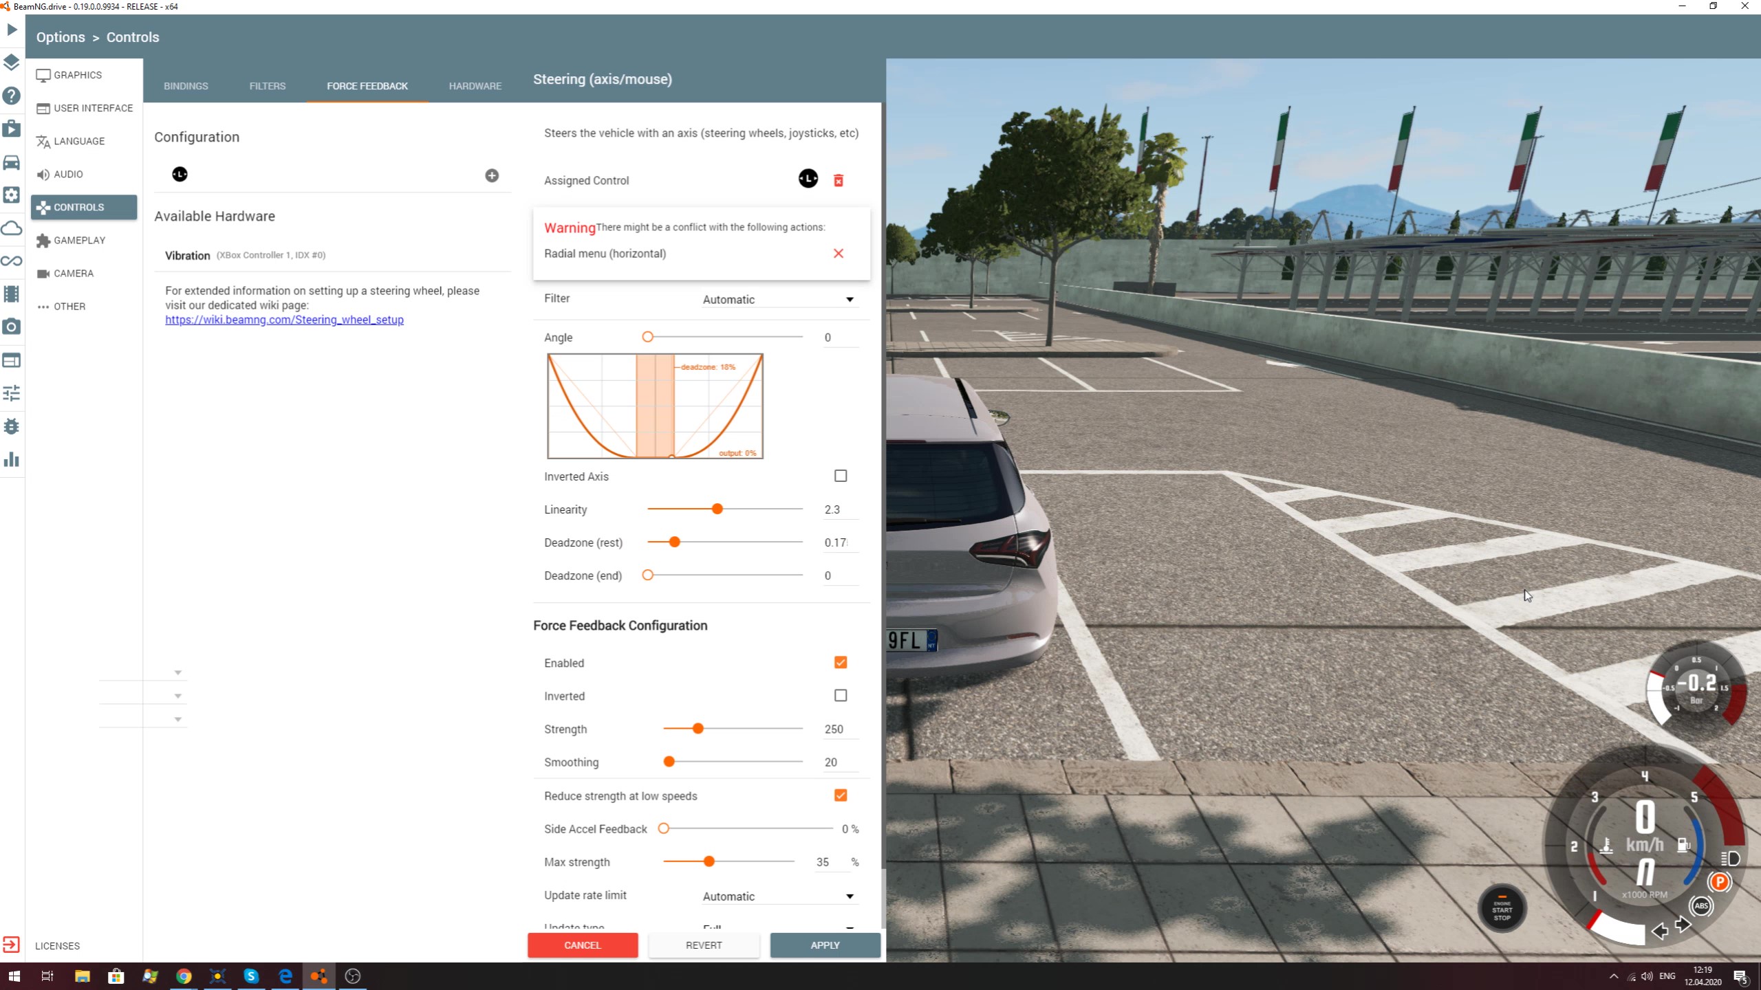Click the Angle value input field
Viewport: 1761px width, 990px height.
pyautogui.click(x=841, y=338)
